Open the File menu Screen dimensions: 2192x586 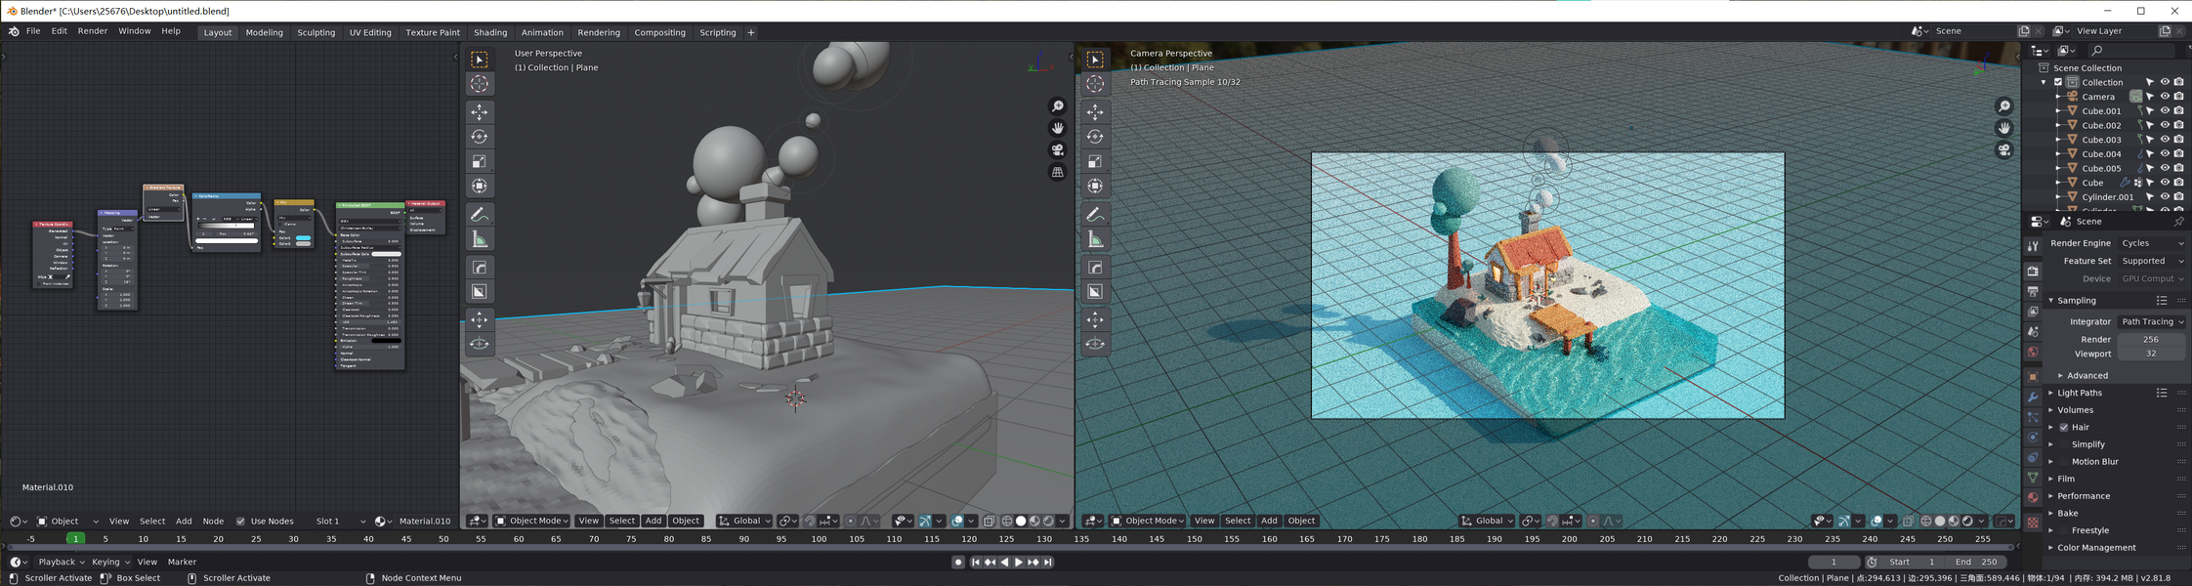click(33, 31)
